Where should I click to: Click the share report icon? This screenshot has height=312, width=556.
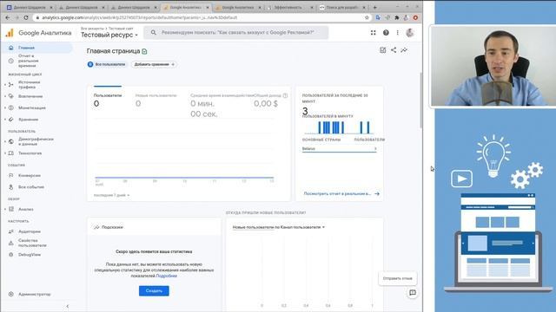click(x=394, y=50)
